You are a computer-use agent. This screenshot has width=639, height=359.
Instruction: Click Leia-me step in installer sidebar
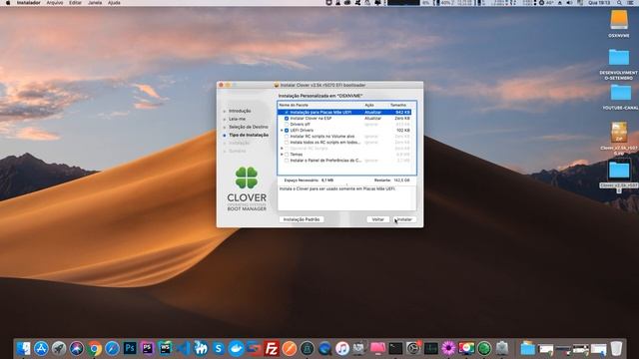[238, 119]
